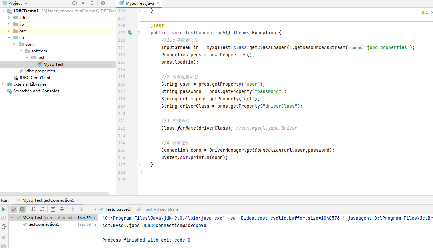Close the MySqlTest.java editor tab
Viewport: 433px width, 248px height.
(158, 3)
